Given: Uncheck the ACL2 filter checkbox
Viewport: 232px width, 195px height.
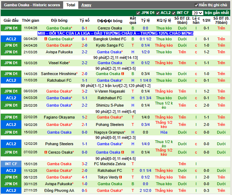Looking at the screenshot, I should tap(158, 13).
